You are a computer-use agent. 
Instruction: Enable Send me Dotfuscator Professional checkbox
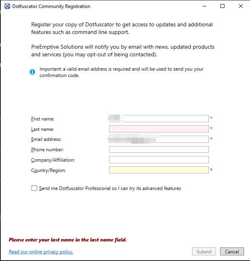click(x=34, y=188)
